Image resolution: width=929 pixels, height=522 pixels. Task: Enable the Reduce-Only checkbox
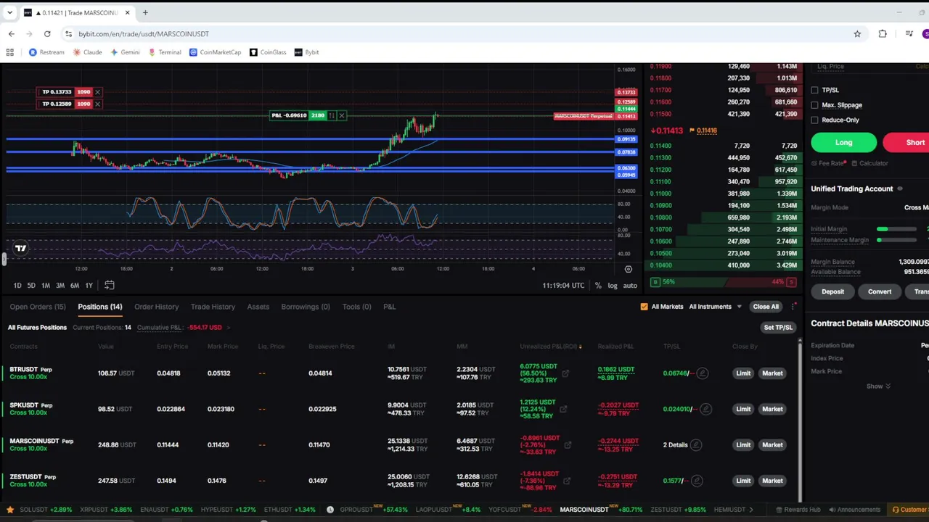[814, 120]
